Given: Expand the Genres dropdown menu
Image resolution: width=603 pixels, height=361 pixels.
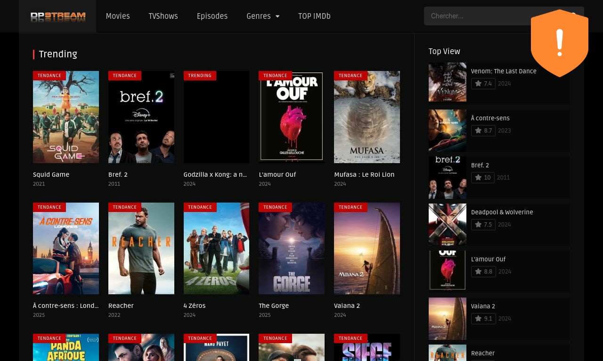Looking at the screenshot, I should pos(263,16).
